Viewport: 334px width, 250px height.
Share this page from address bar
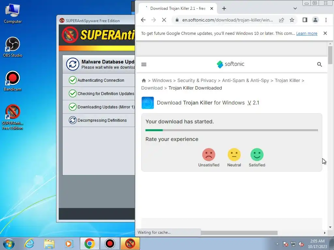[x=281, y=20]
